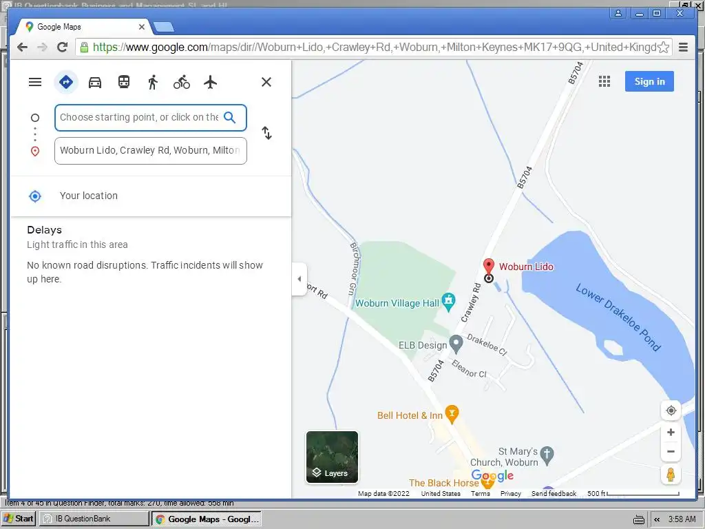
Task: Select the Bell Hotel & Inn marker
Action: pos(452,413)
